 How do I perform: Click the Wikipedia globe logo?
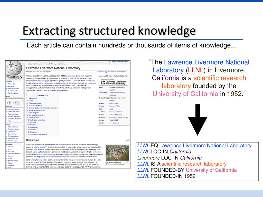14,68
